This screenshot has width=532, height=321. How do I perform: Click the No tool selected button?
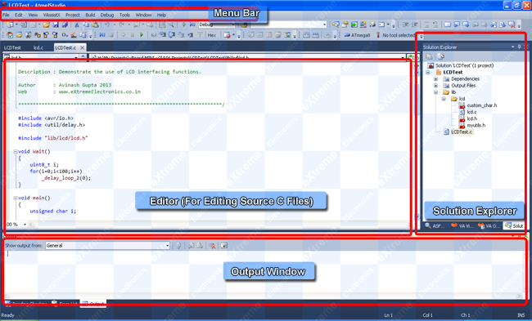click(x=395, y=35)
